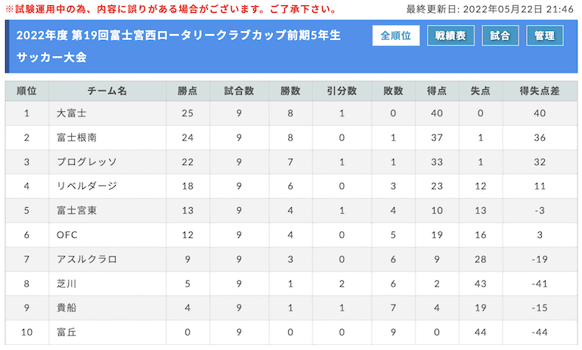This screenshot has width=582, height=350.
Task: Click team name 貴船
Action: [67, 308]
